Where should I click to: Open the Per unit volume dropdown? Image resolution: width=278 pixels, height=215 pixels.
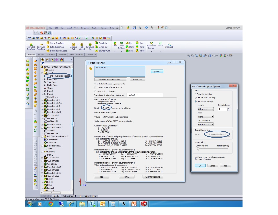coord(206,124)
